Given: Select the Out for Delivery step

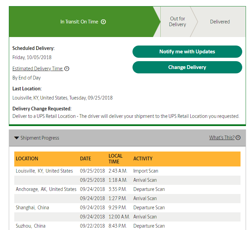Looking at the screenshot, I should coord(177,22).
